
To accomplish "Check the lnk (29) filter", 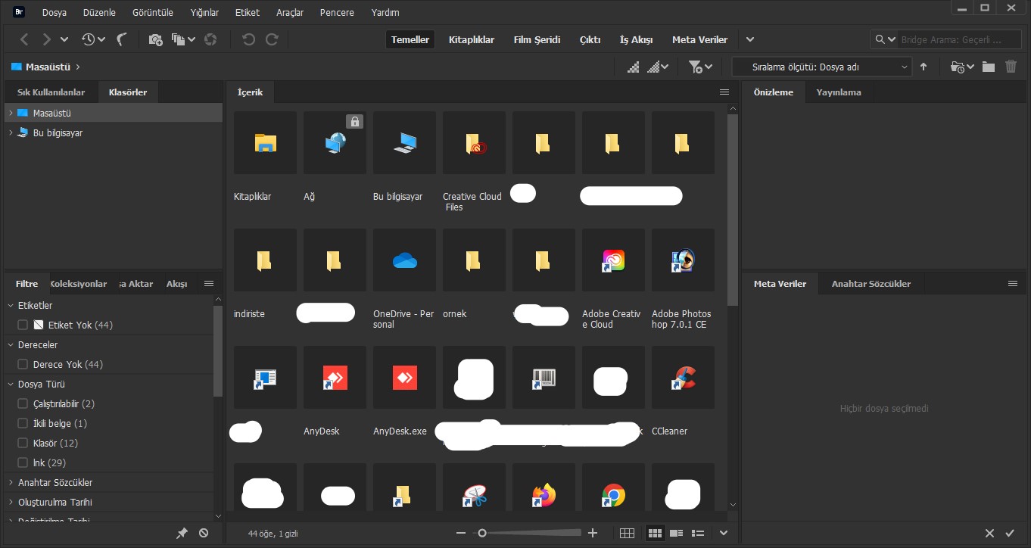I will (23, 462).
